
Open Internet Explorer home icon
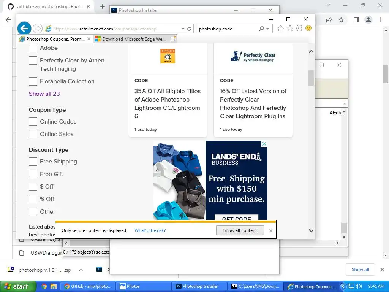click(x=281, y=28)
